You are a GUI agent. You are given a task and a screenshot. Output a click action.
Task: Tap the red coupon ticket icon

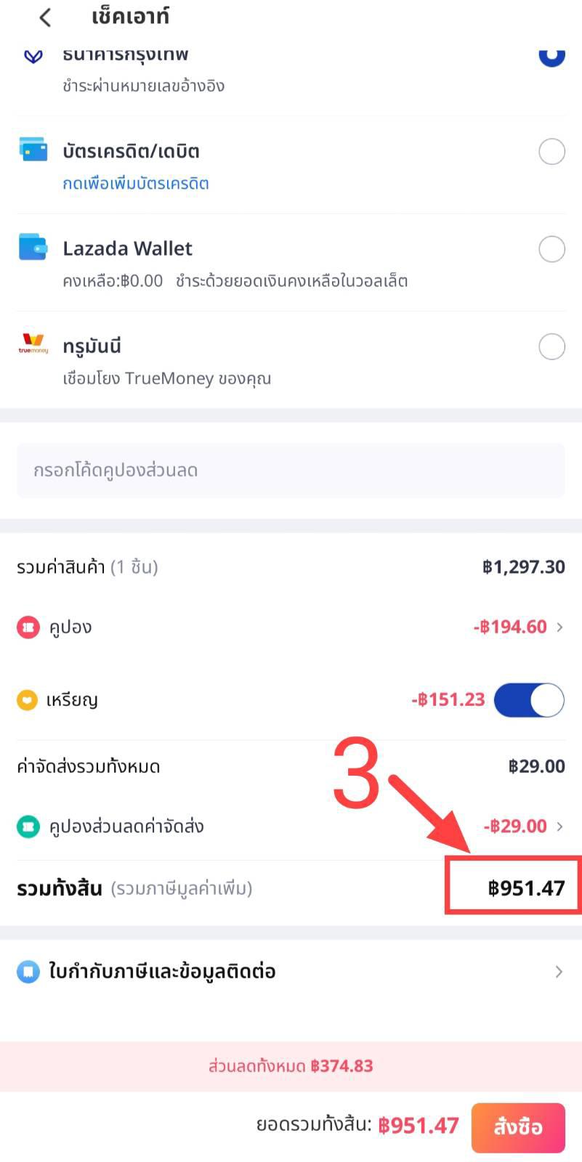28,627
